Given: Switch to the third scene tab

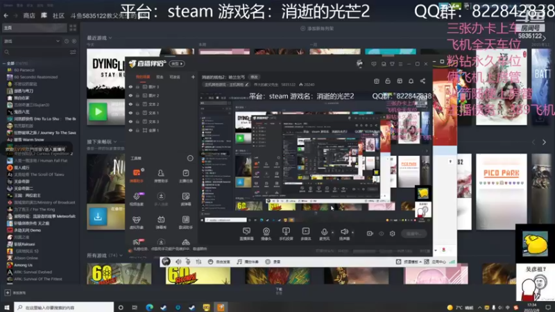Looking at the screenshot, I should (176, 77).
